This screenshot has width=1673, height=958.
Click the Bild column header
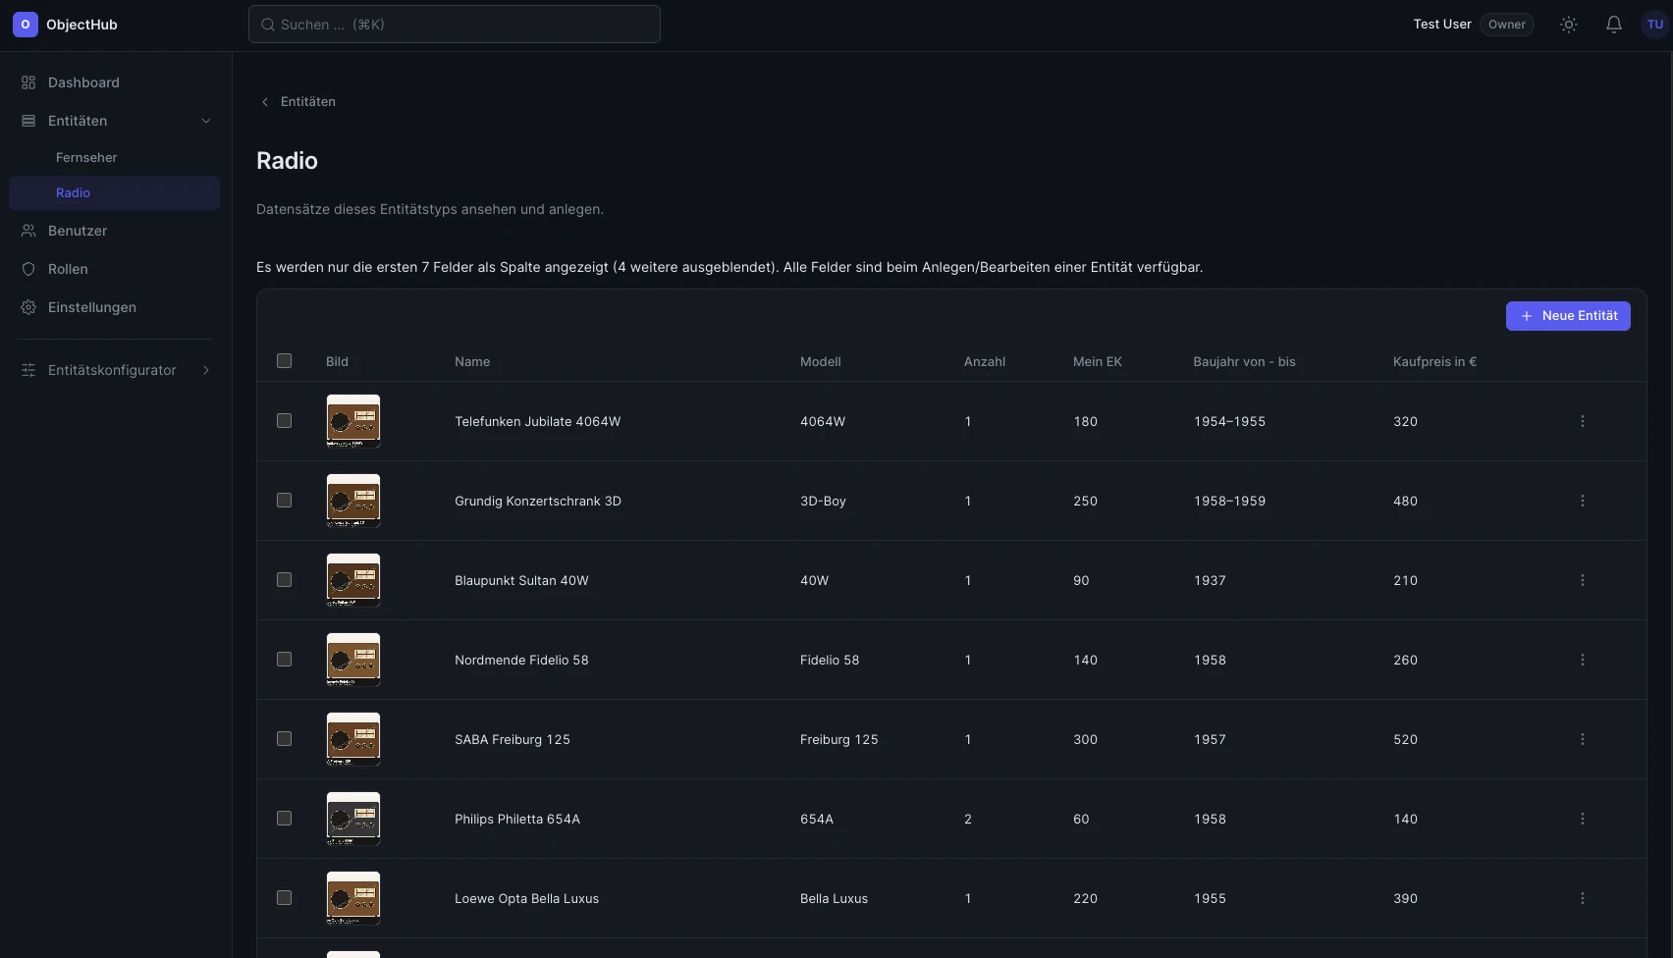(x=338, y=362)
